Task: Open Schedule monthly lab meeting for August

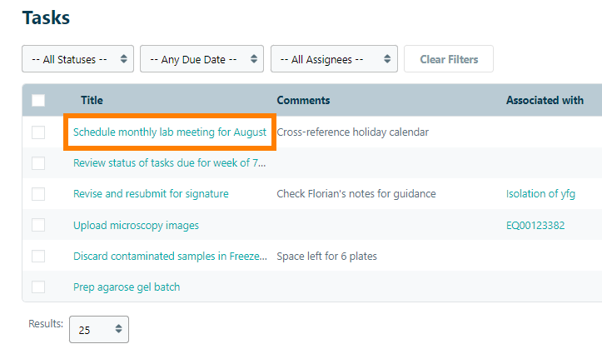Action: point(170,132)
